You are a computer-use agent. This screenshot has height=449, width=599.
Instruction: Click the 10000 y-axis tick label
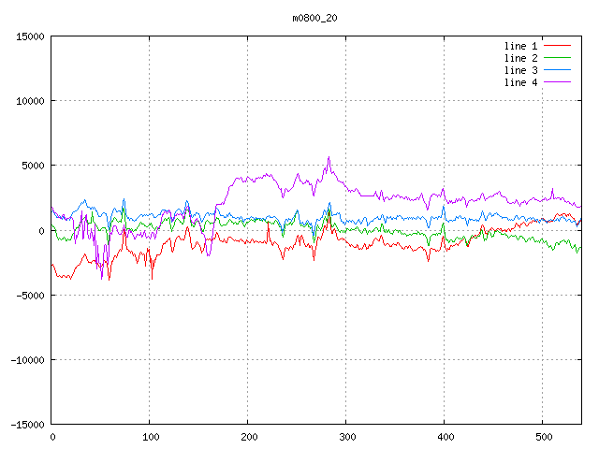point(30,101)
